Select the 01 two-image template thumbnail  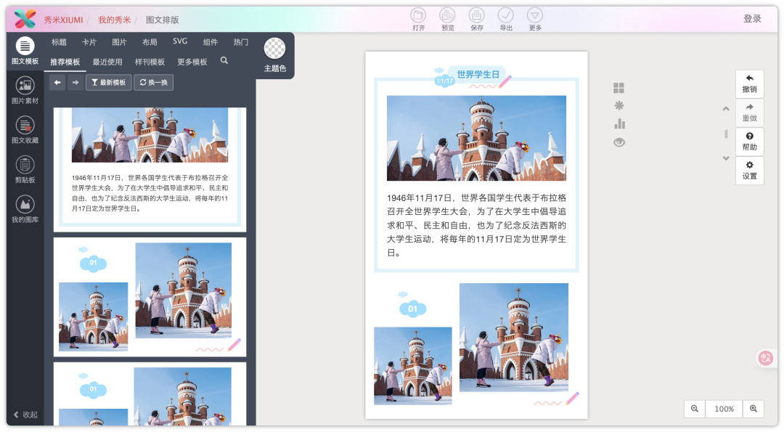150,296
